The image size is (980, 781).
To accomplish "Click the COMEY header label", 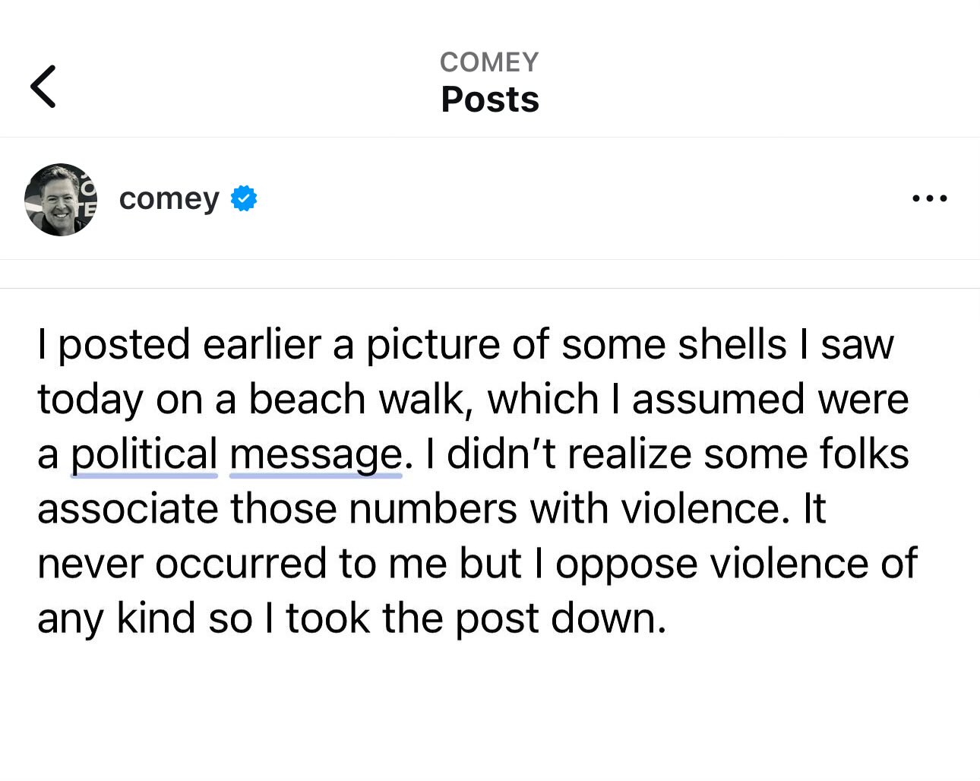I will tap(489, 62).
